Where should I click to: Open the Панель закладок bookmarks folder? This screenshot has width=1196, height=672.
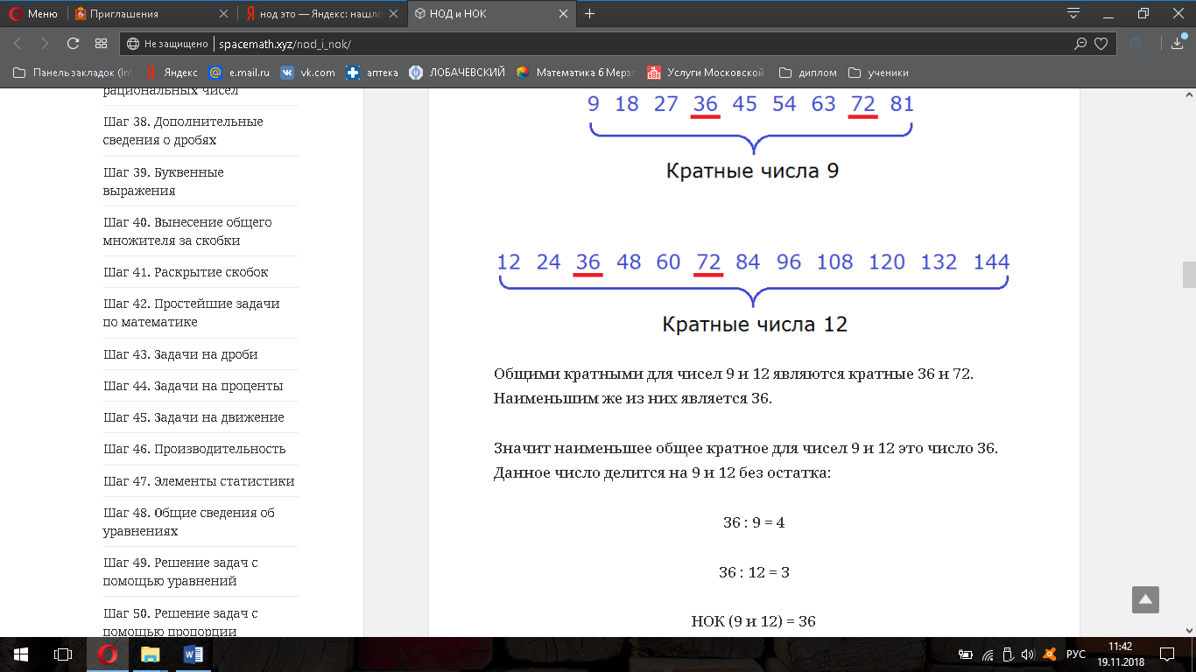(x=72, y=73)
